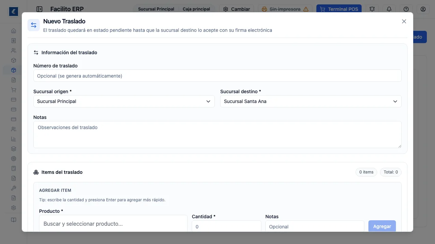Screen dimensions: 435x244
Task: Toggle the sidebar panel icon beside Facilito ERP
Action: (x=39, y=9)
